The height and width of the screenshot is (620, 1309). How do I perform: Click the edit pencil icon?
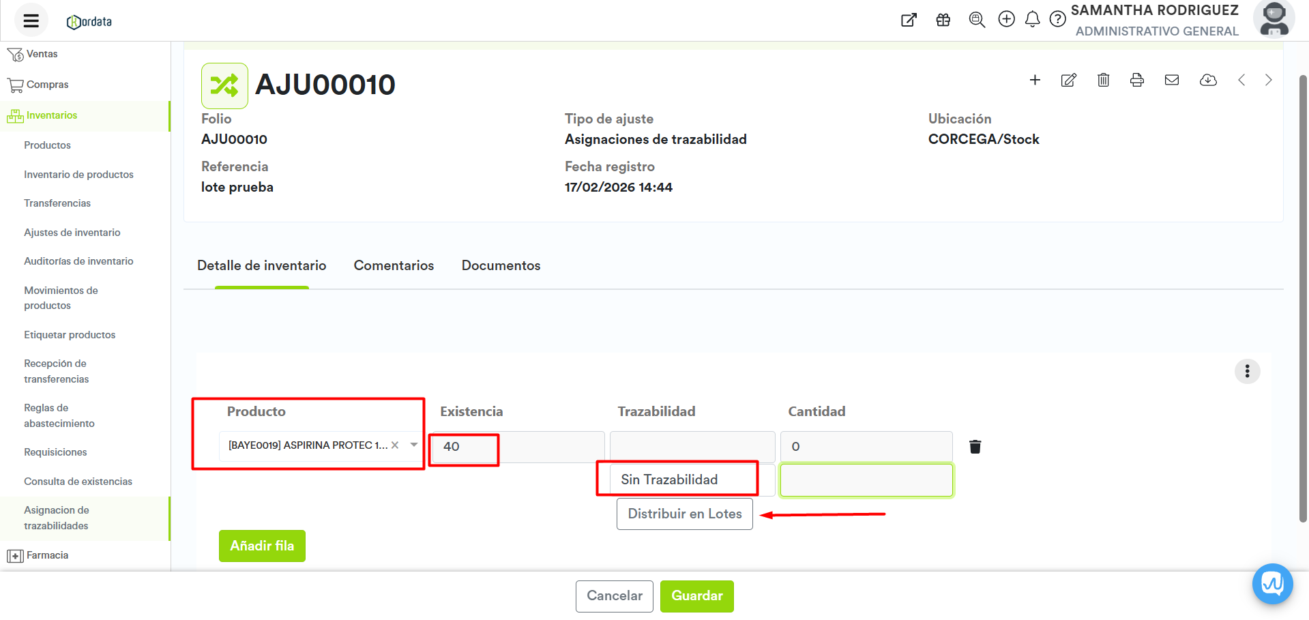[x=1068, y=80]
